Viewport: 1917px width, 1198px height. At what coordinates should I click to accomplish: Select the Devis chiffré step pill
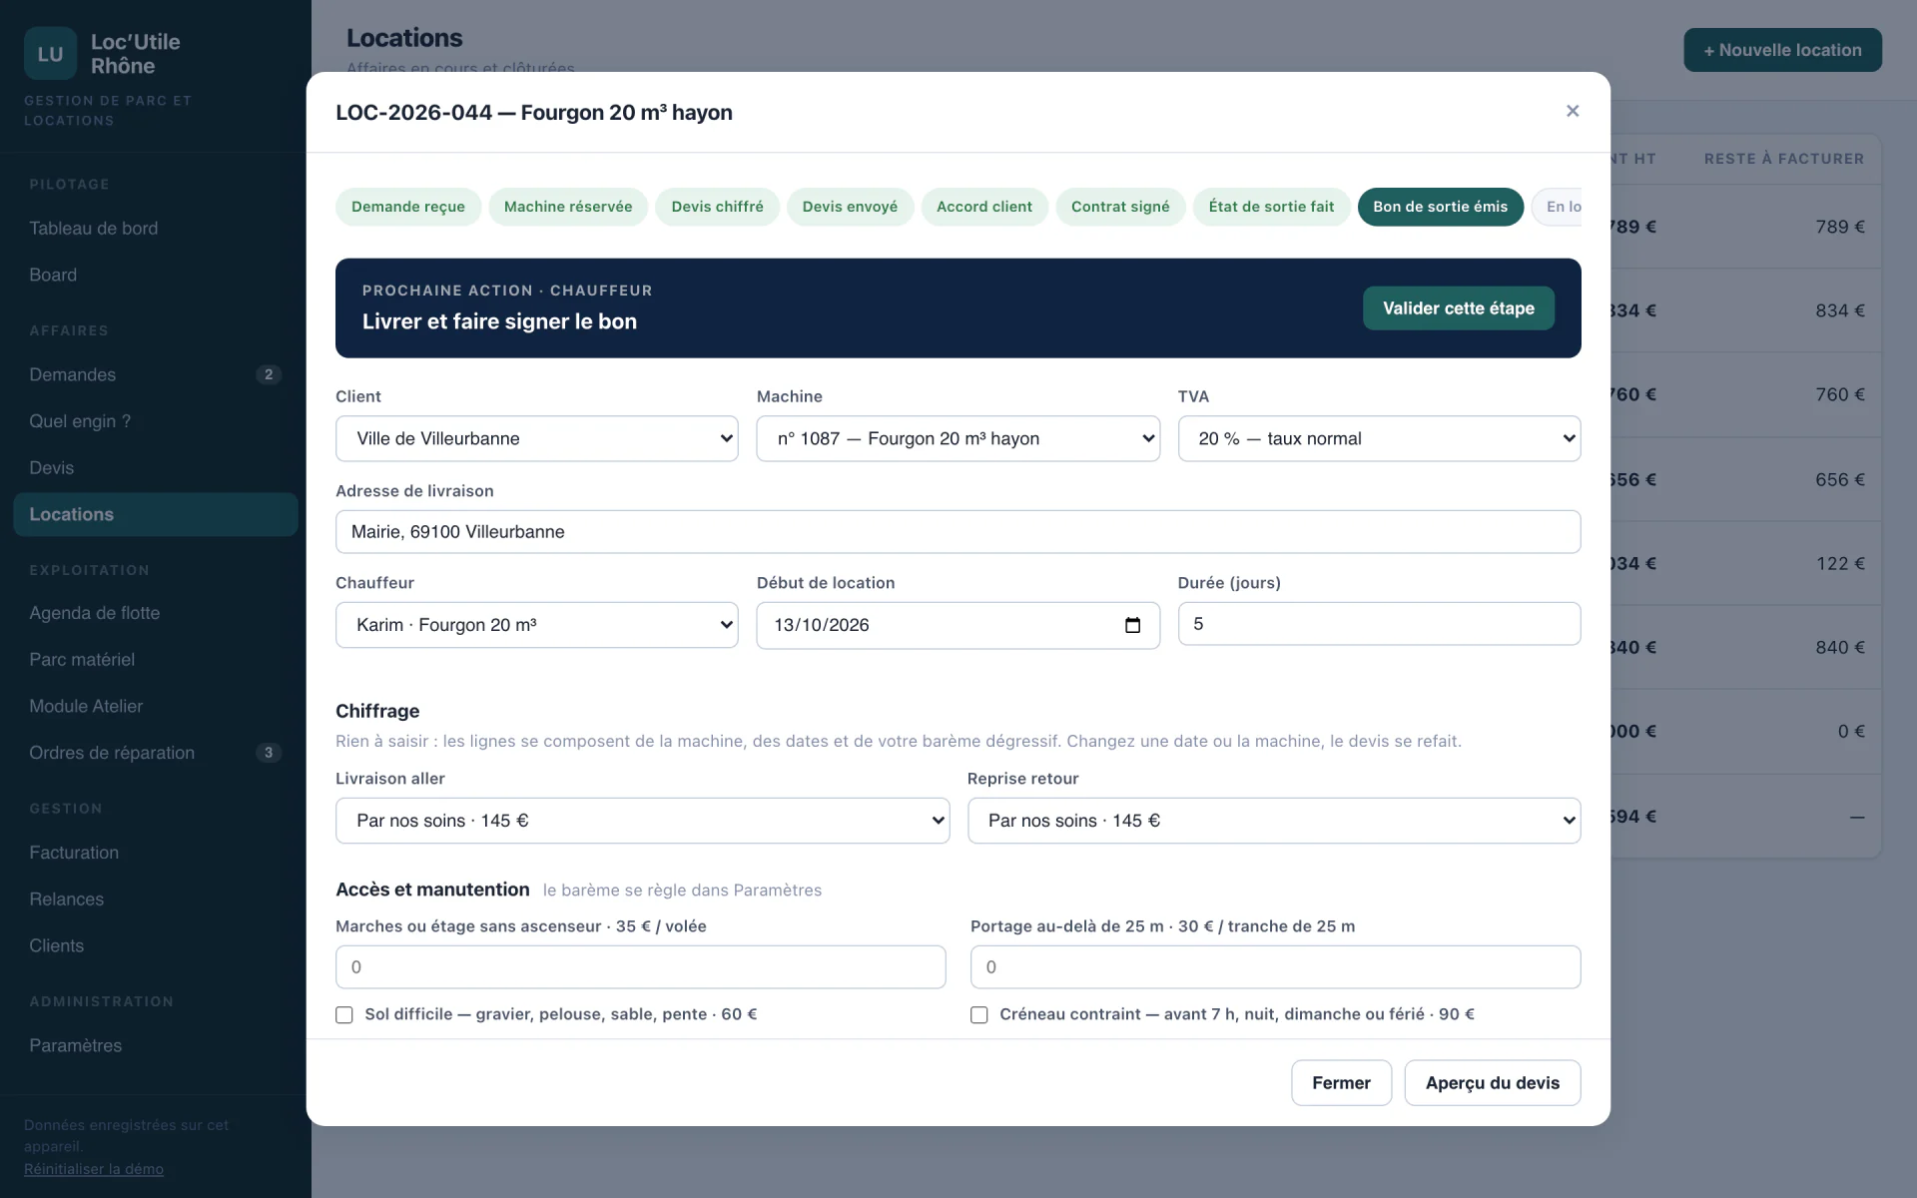click(717, 207)
